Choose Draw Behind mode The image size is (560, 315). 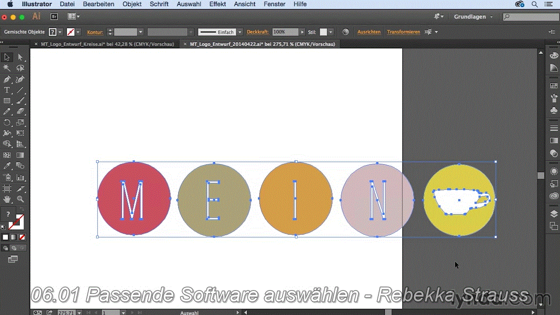[14, 248]
